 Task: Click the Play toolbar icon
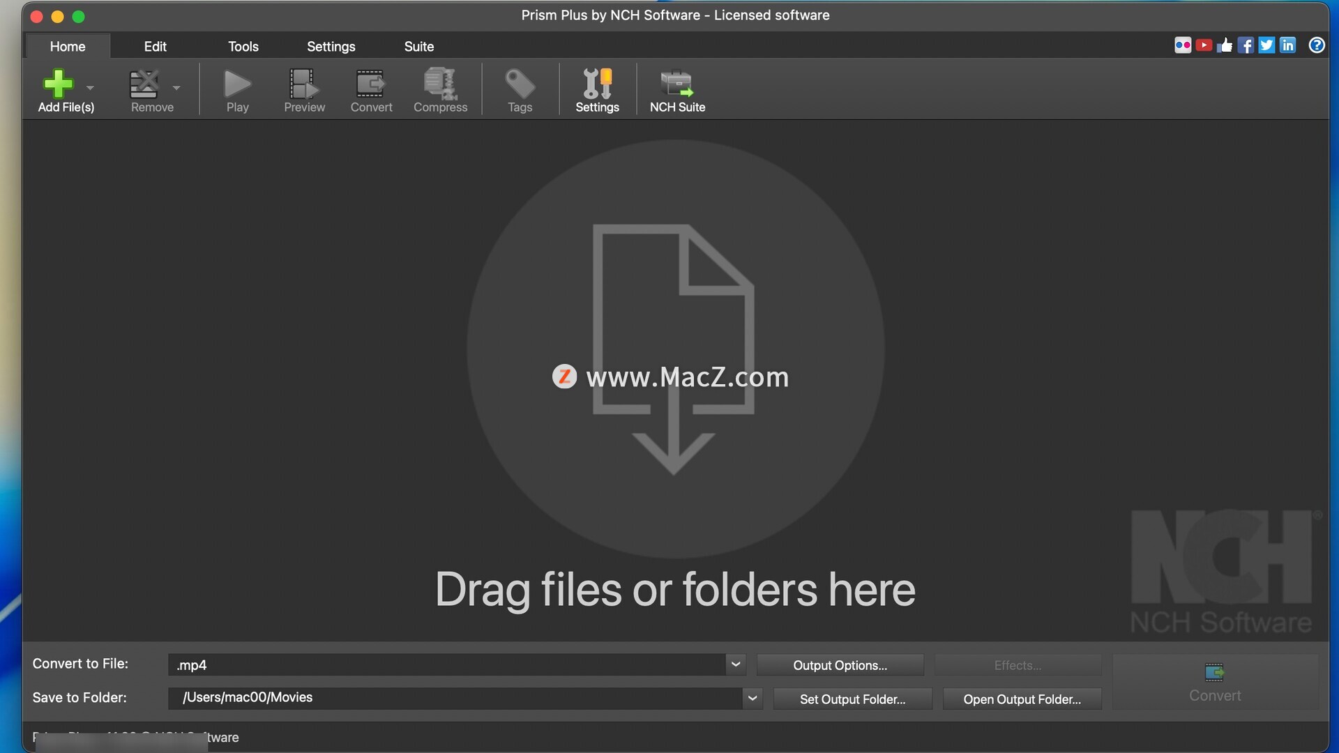pyautogui.click(x=237, y=84)
